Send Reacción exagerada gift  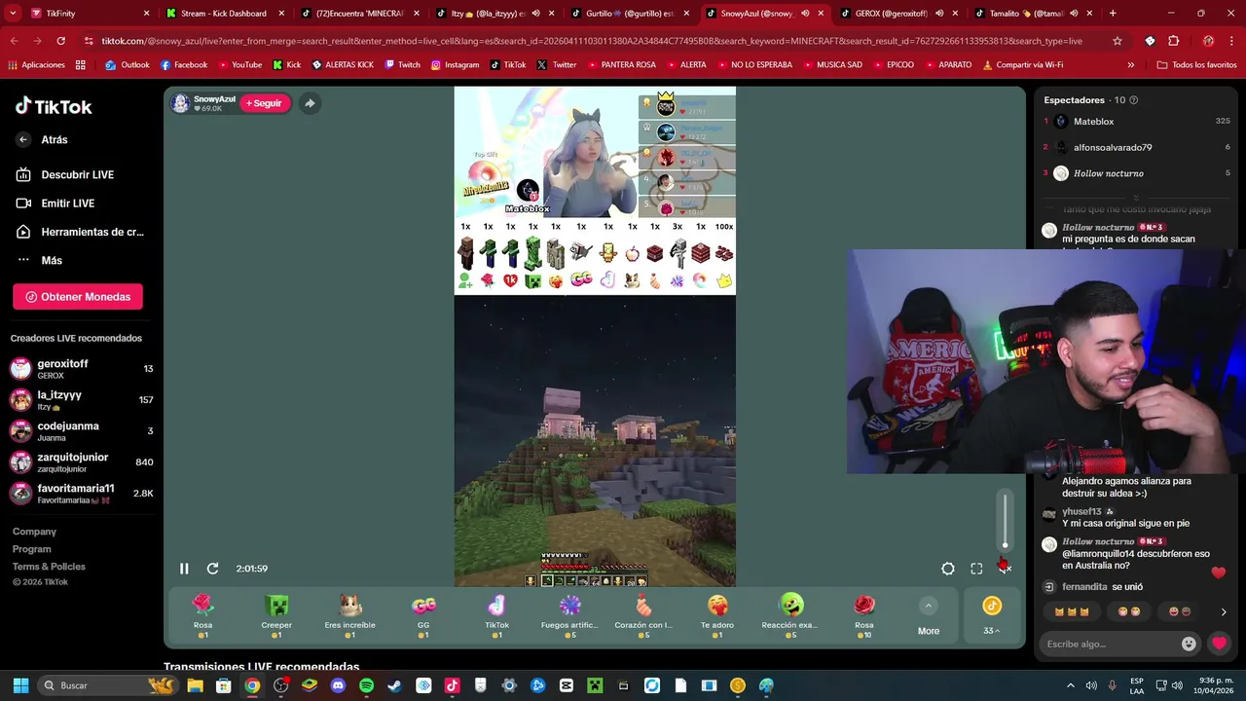pyautogui.click(x=790, y=616)
